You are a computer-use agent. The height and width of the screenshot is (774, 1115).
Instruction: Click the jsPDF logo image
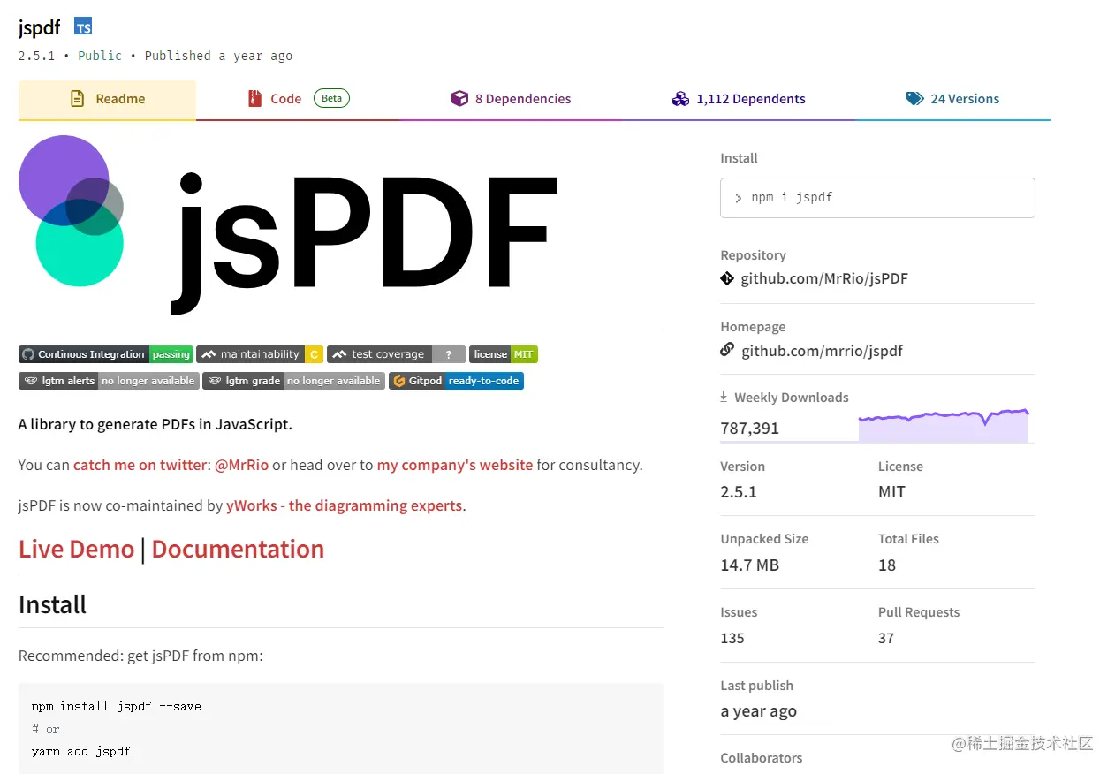click(x=289, y=225)
